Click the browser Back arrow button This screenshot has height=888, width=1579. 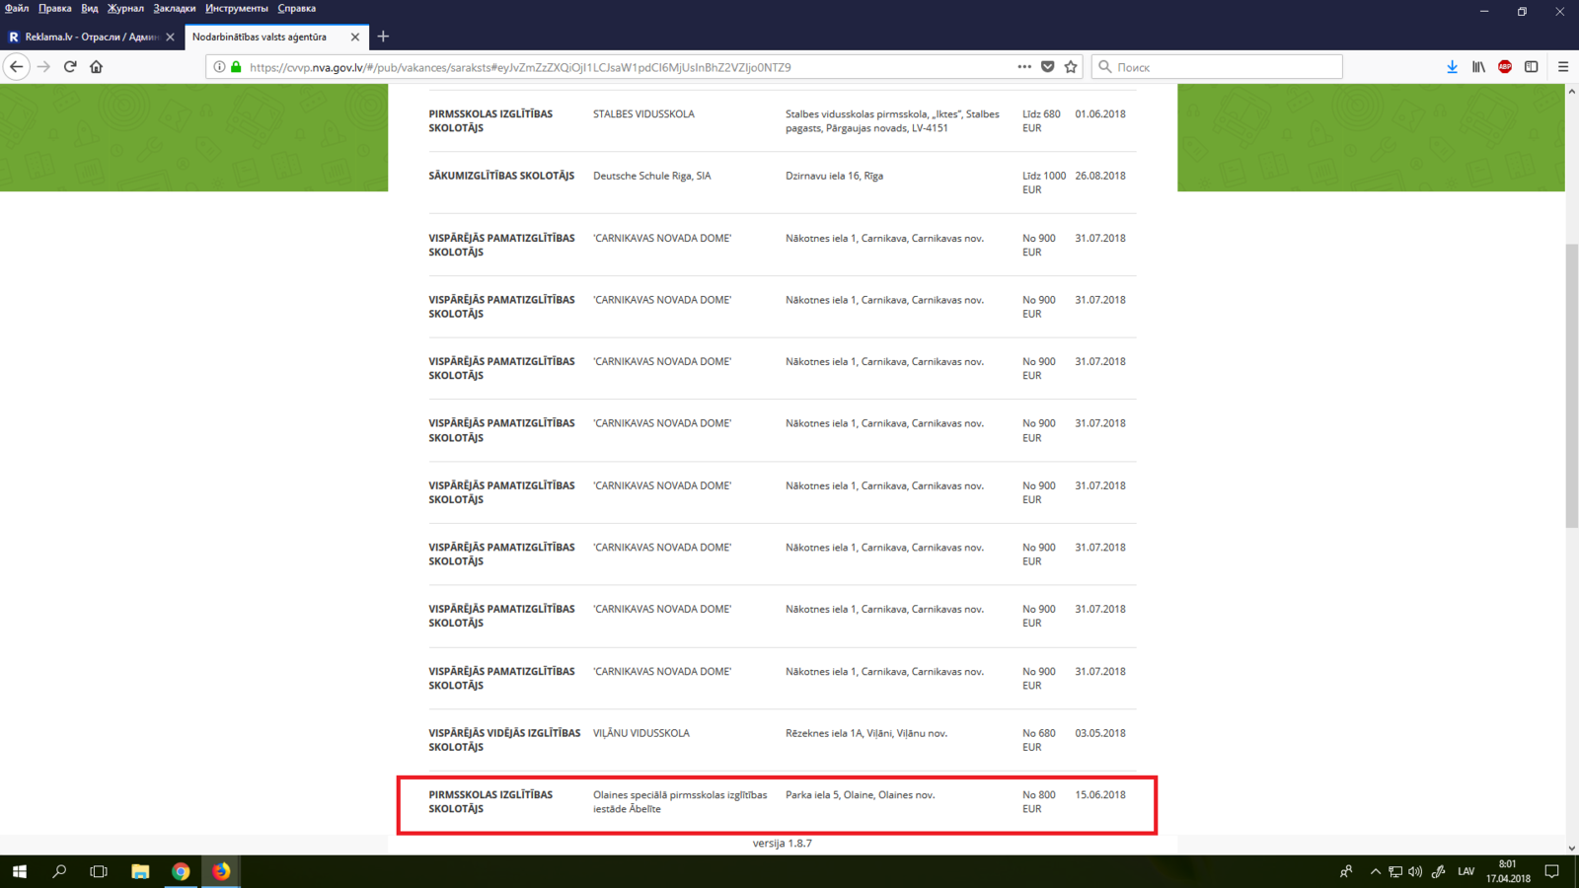pyautogui.click(x=17, y=67)
